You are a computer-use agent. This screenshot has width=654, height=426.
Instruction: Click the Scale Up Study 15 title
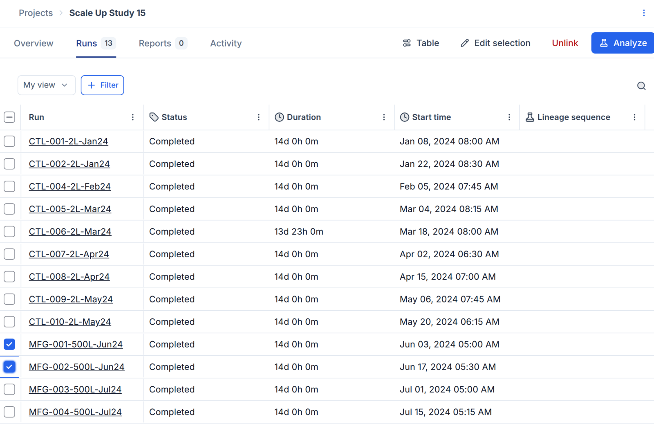(x=108, y=13)
